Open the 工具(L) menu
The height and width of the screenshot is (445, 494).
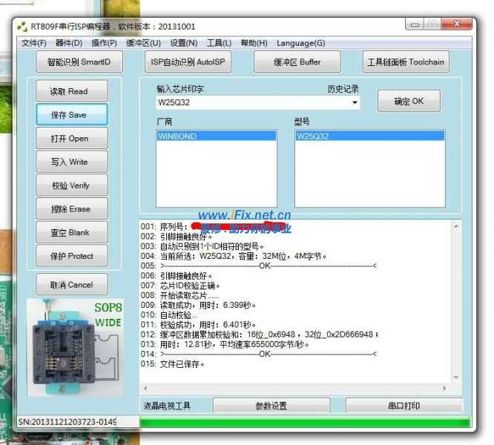click(x=219, y=43)
